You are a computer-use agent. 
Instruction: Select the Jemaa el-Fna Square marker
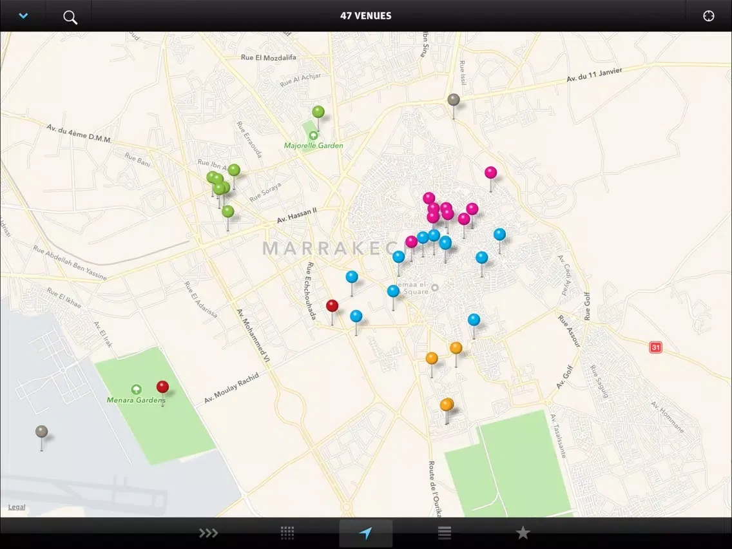434,287
